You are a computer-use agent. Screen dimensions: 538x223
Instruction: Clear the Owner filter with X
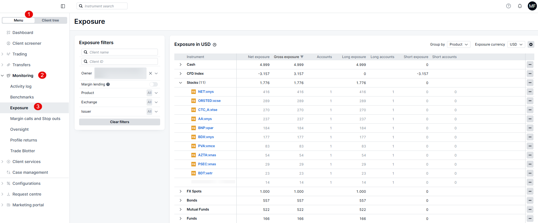(x=151, y=73)
